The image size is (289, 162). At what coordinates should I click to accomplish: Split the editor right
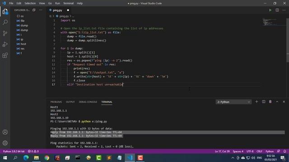(277, 10)
